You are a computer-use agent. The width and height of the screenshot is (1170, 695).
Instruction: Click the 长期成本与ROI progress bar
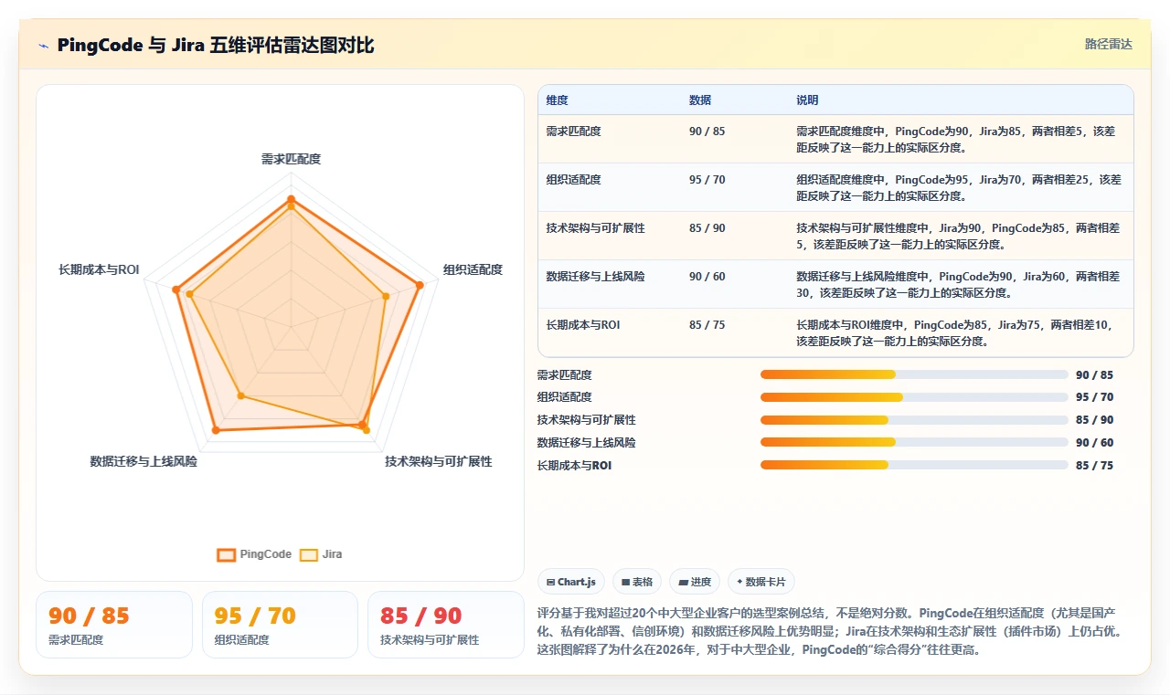click(914, 465)
